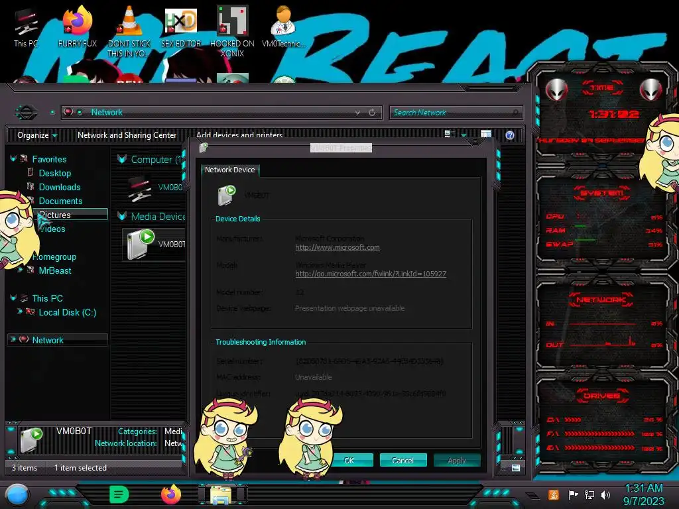This screenshot has width=679, height=509.
Task: Select This PC in navigation pane
Action: click(47, 298)
